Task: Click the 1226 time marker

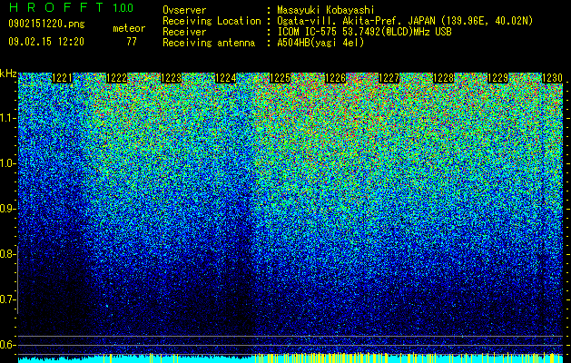Action: (x=335, y=78)
